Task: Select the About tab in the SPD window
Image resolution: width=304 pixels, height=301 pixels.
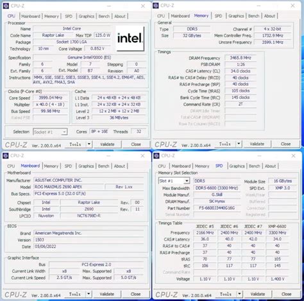Action: [x=270, y=166]
